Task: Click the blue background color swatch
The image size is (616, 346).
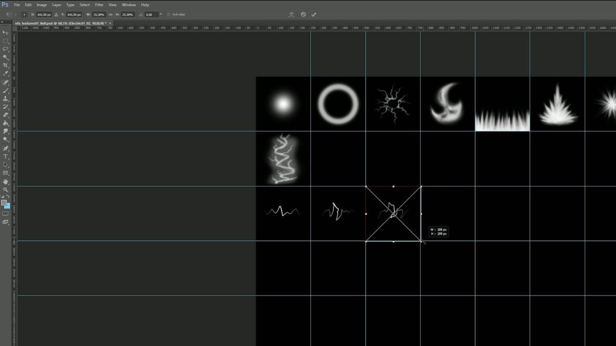Action: [x=7, y=206]
